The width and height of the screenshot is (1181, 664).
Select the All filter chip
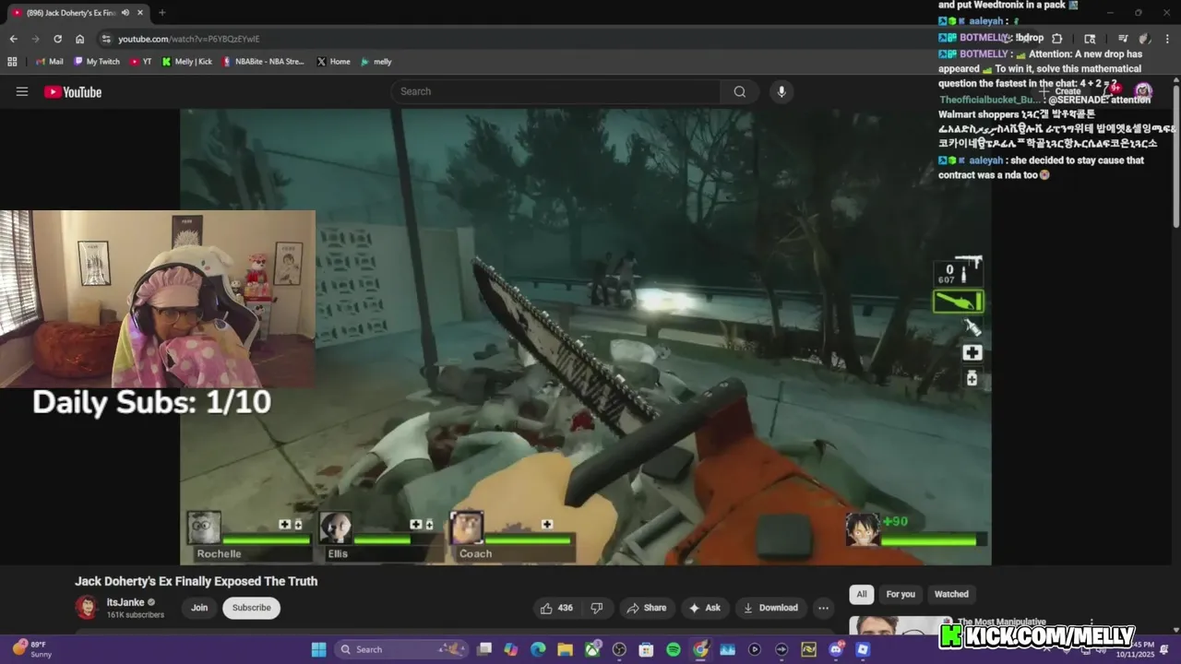(x=861, y=594)
